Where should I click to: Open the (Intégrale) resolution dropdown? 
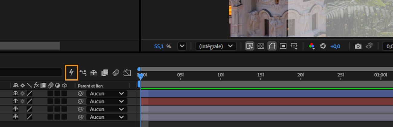click(x=216, y=46)
